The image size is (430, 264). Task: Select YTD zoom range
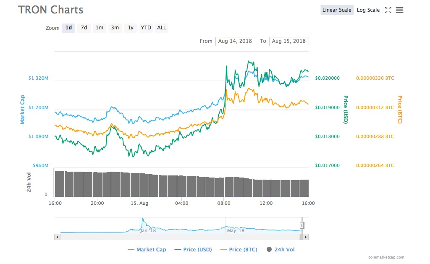click(146, 28)
